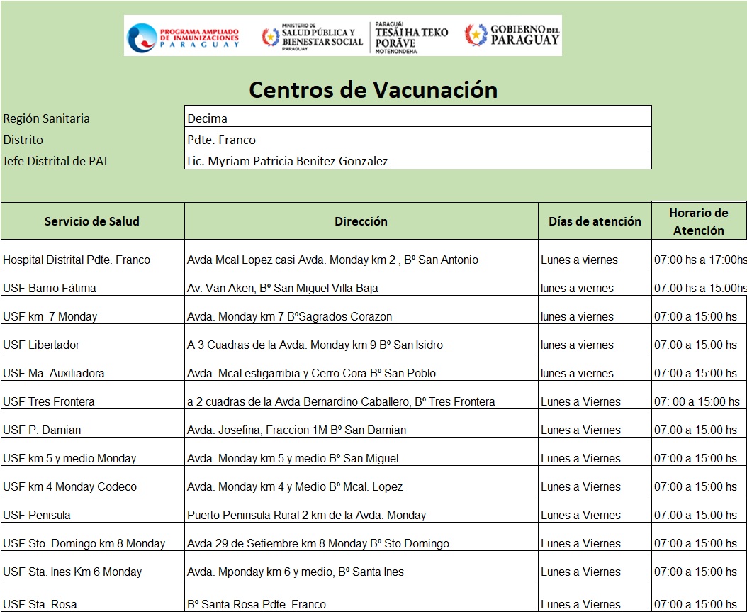
Task: Click the Distrito field containing Pdte. Franco
Action: [417, 138]
